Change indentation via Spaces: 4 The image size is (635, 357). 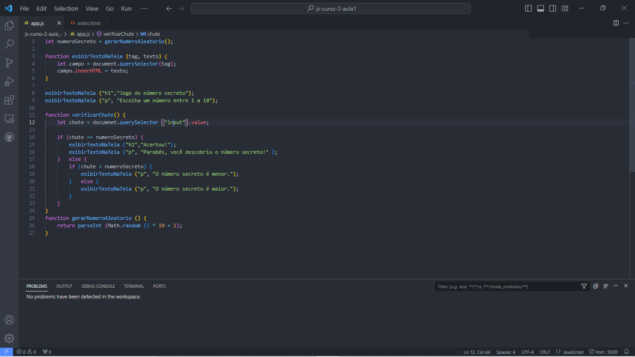click(x=506, y=352)
